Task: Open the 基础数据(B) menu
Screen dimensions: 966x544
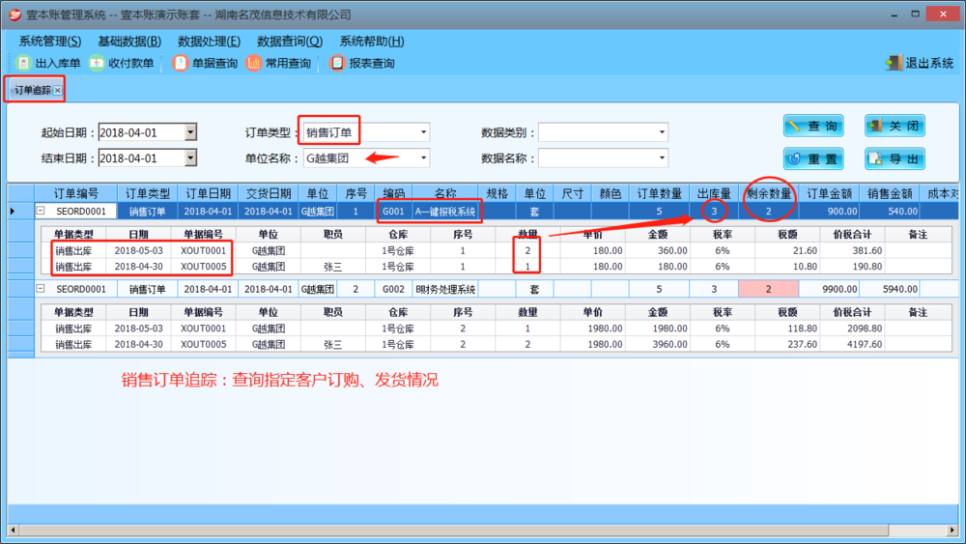Action: pos(129,42)
